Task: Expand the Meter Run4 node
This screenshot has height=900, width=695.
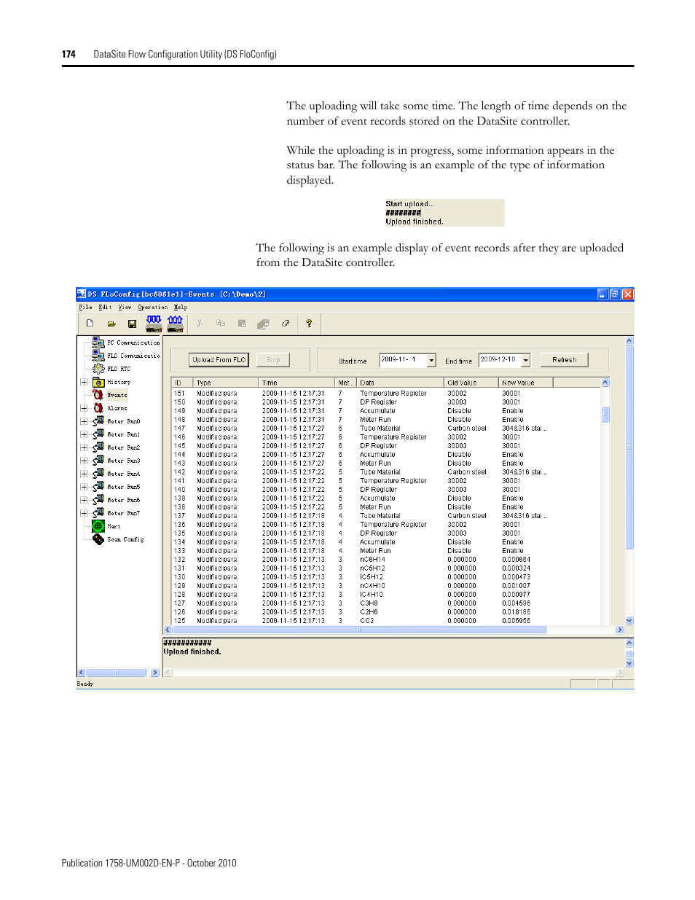Action: point(84,474)
